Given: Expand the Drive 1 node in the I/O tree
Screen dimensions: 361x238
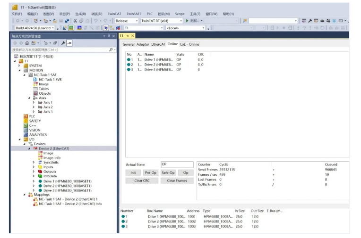Looking at the screenshot, I should (34, 181).
